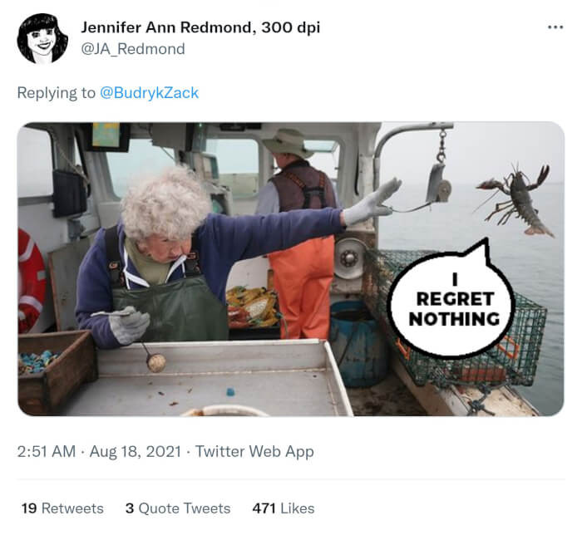View the 19 Retweets list
Viewport: 582px width, 535px height.
(x=62, y=508)
